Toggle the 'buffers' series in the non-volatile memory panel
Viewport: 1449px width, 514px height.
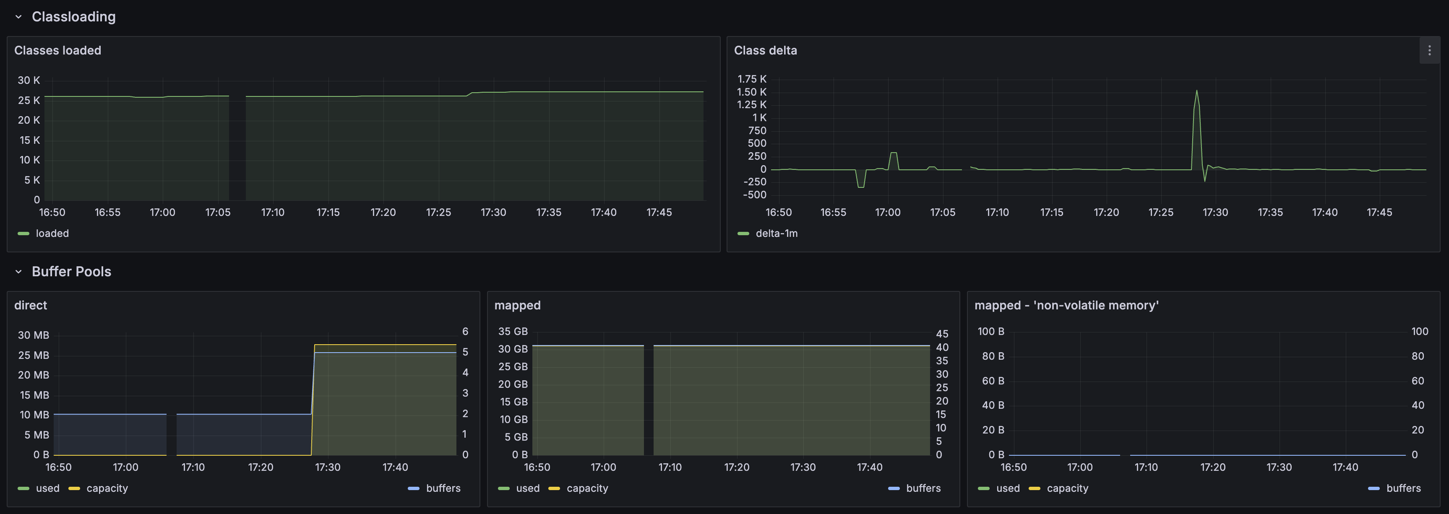[x=1405, y=488]
